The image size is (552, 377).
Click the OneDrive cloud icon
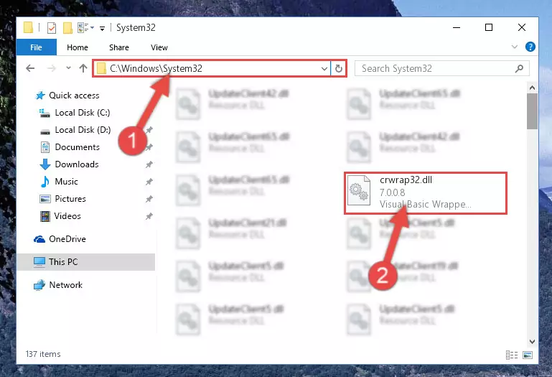click(39, 240)
